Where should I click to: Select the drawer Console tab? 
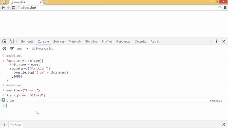pyautogui.click(x=15, y=125)
